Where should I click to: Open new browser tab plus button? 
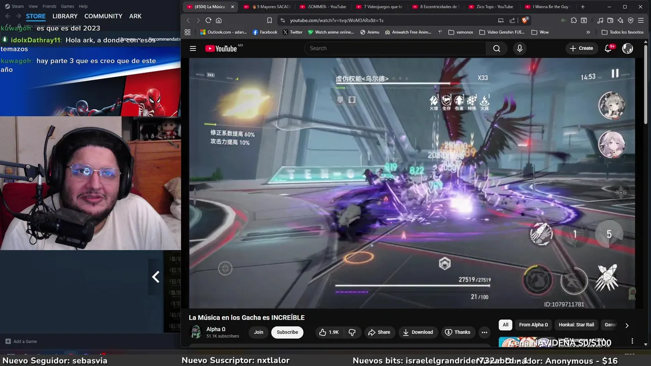coord(582,7)
